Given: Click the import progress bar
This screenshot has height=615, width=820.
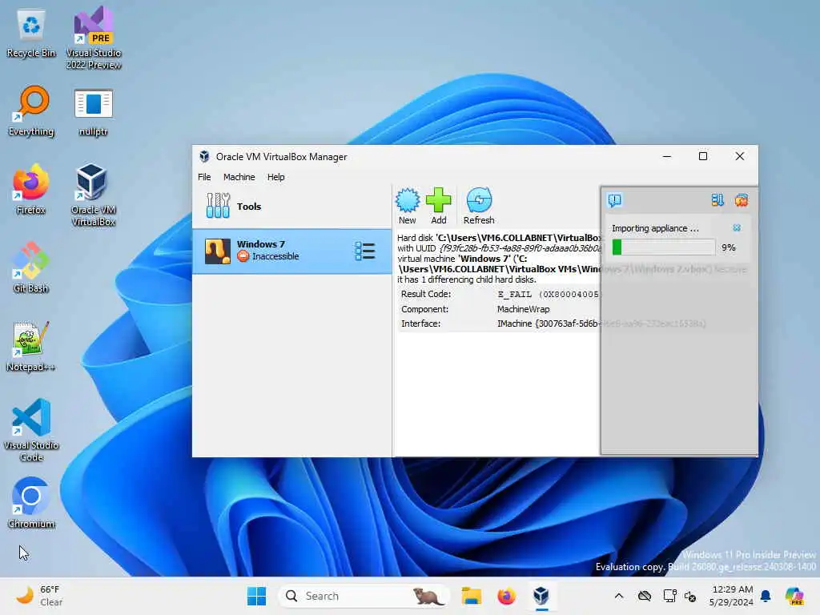Looking at the screenshot, I should click(x=663, y=247).
